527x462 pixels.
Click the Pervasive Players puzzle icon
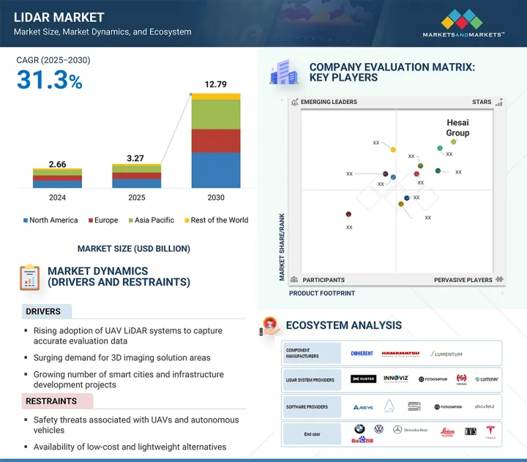point(499,280)
